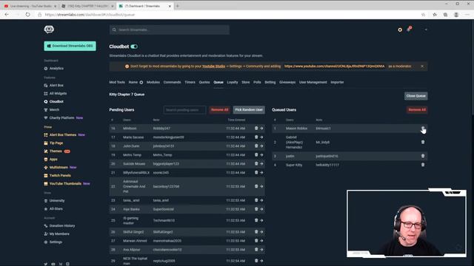Delete row 17 Maria Sacasa from pending

(x=256, y=137)
